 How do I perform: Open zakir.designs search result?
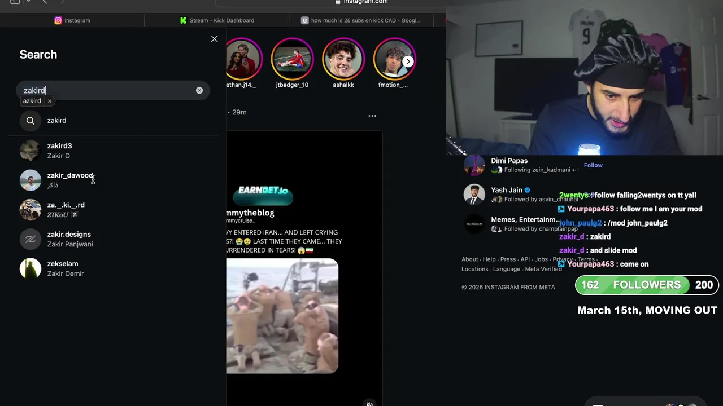coord(113,239)
